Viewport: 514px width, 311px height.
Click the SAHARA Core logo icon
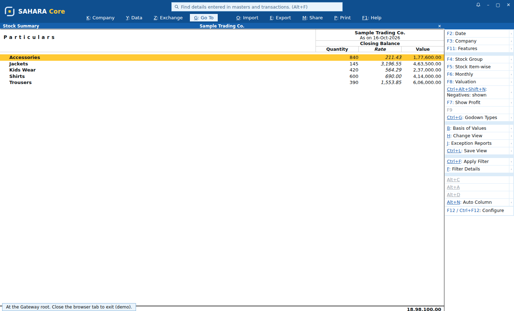click(x=10, y=11)
